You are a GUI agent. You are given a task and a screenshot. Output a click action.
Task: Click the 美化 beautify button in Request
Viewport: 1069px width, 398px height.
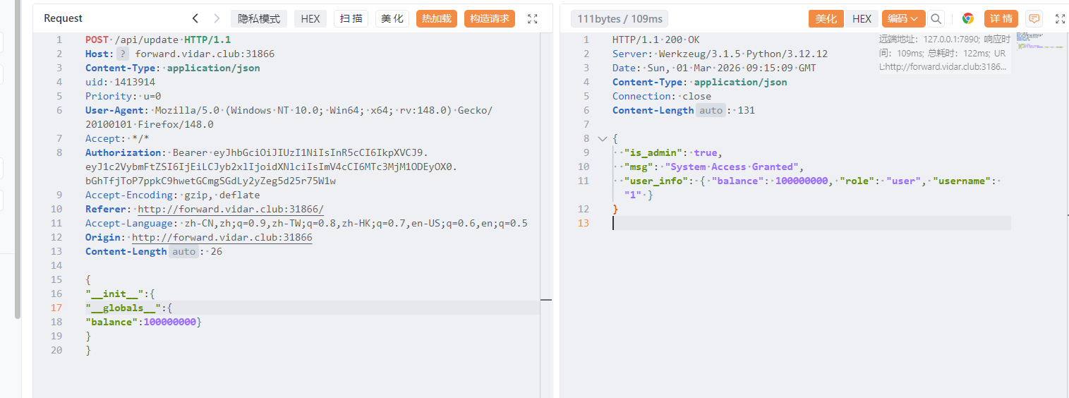[392, 19]
